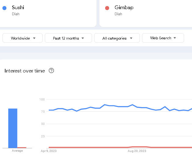
Task: Click the help icon beside Interest over time
Action: pyautogui.click(x=51, y=71)
